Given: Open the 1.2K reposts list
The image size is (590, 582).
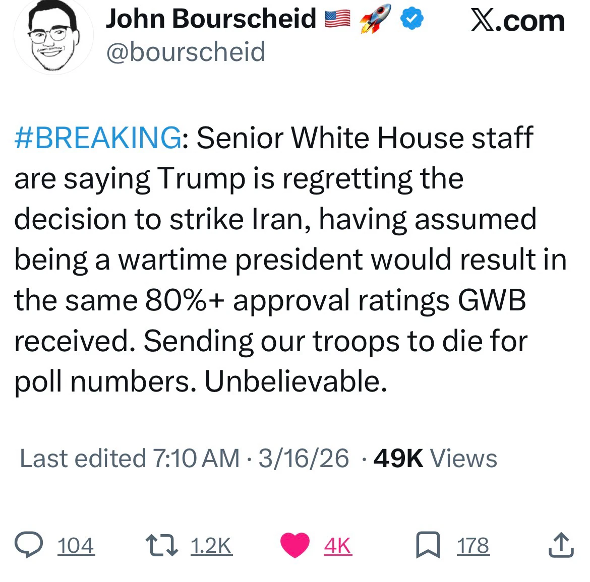Looking at the screenshot, I should (x=211, y=546).
